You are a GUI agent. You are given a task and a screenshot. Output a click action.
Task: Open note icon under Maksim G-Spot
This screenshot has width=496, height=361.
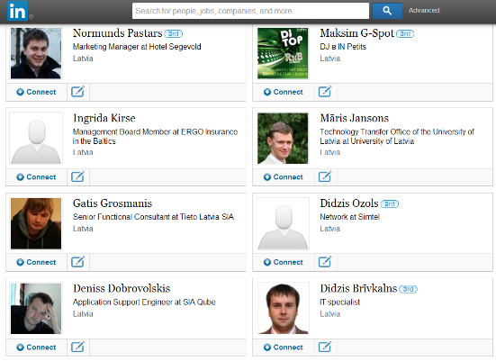325,92
